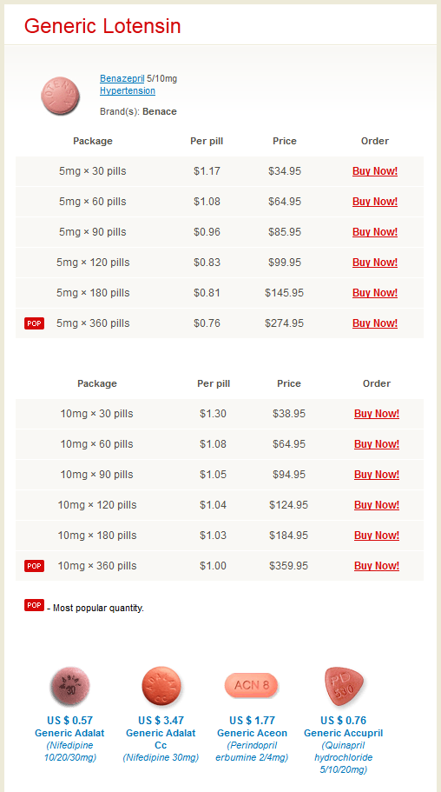Buy 10mg × 30 pills package
441x792 pixels.
click(x=377, y=414)
